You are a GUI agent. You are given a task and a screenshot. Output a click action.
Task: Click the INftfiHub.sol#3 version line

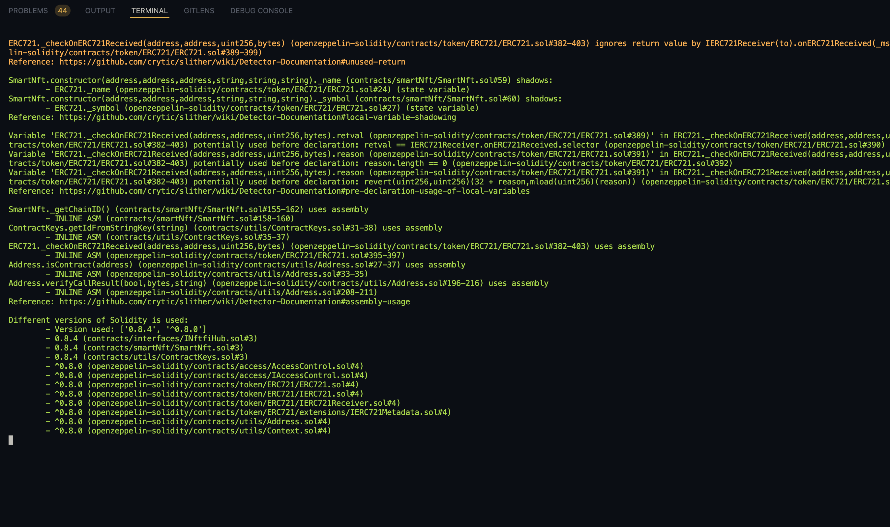(x=151, y=339)
